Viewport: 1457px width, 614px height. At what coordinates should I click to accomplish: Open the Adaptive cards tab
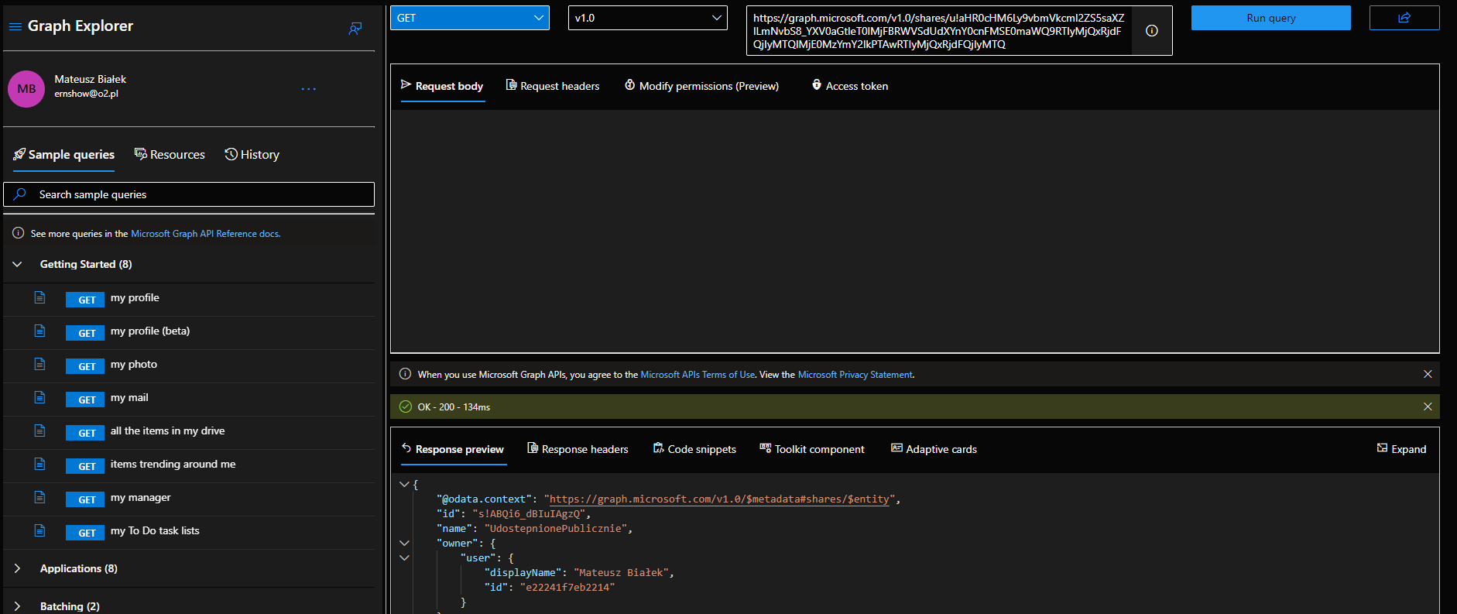coord(934,449)
